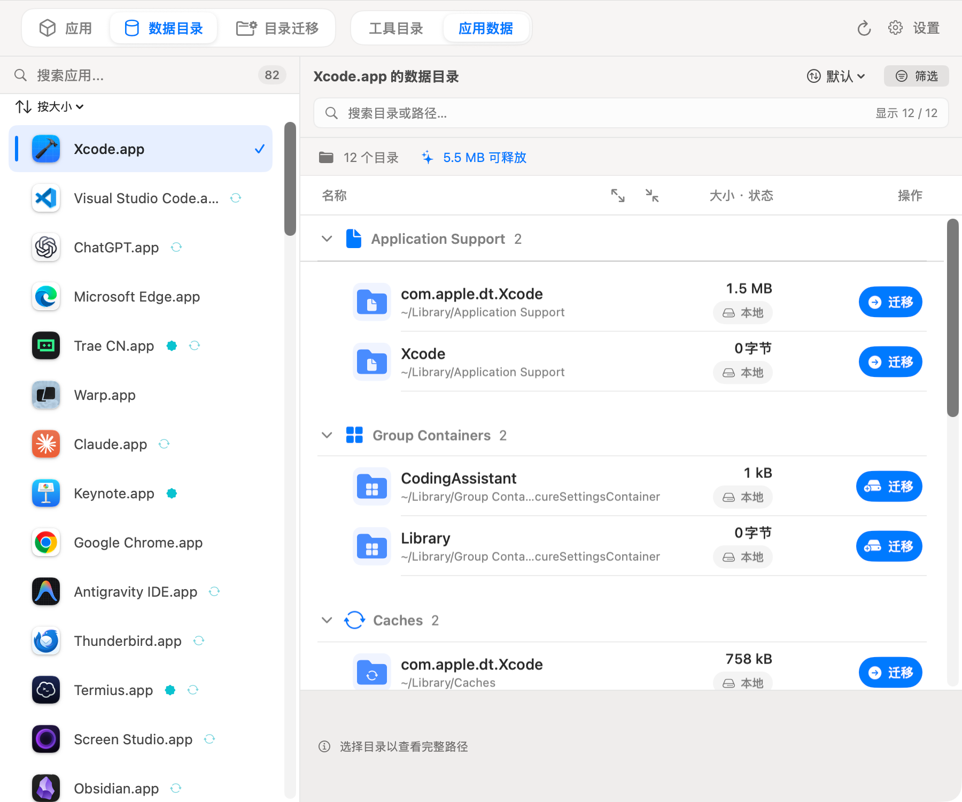Select Google Chrome.app in the list
Screen dimensions: 962x802
point(141,543)
